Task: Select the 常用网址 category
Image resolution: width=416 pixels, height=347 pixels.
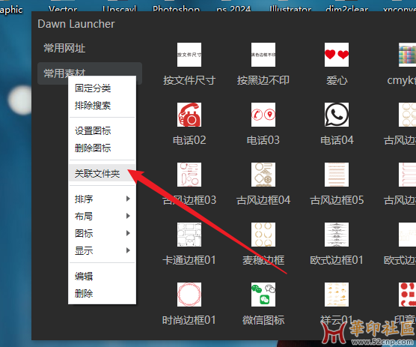Action: 90,49
